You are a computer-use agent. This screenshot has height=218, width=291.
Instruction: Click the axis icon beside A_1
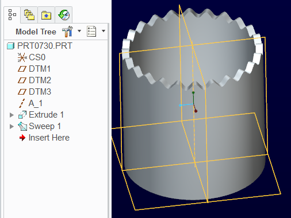point(22,103)
